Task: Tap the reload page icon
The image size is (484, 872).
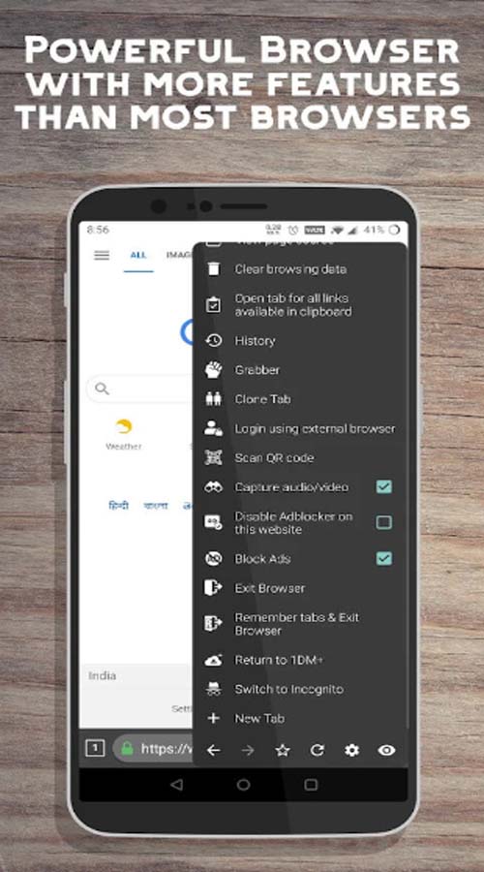Action: click(318, 750)
